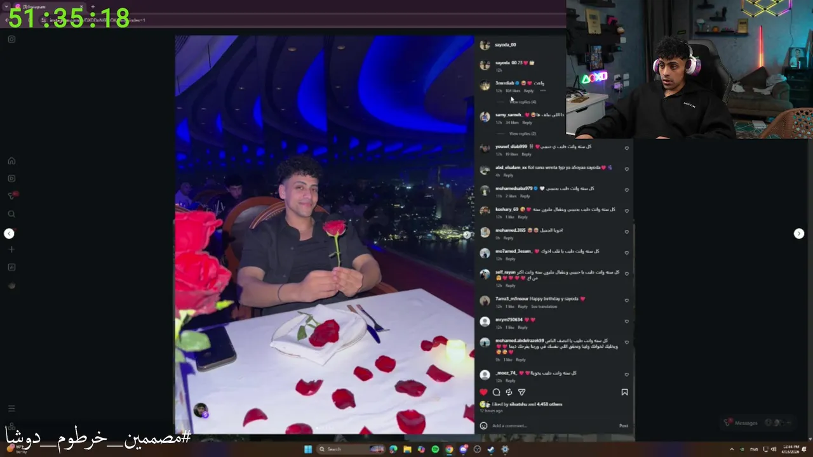The width and height of the screenshot is (813, 457).
Task: Open the tagged-user avatar on the photo
Action: click(x=201, y=411)
